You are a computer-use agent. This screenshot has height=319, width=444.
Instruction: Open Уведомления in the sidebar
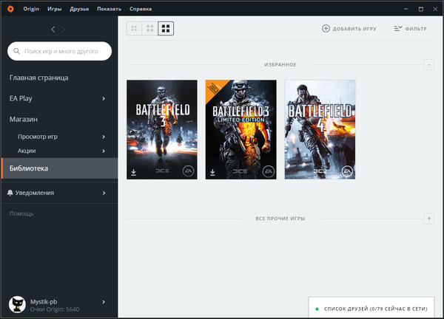click(x=35, y=193)
